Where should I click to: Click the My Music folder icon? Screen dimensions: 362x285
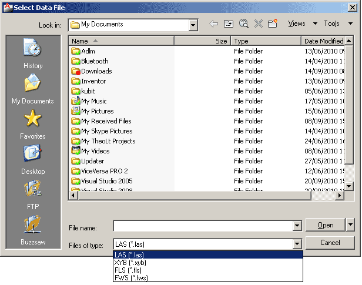(75, 101)
